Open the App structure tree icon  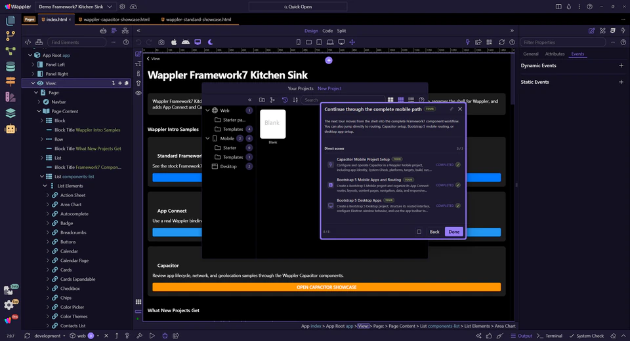pos(125,31)
